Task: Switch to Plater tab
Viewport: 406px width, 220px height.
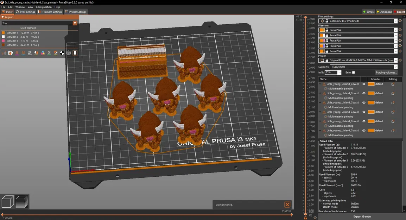Action: (x=7, y=12)
